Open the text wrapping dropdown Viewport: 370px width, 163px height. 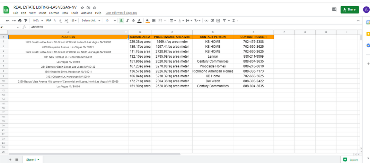[189, 21]
